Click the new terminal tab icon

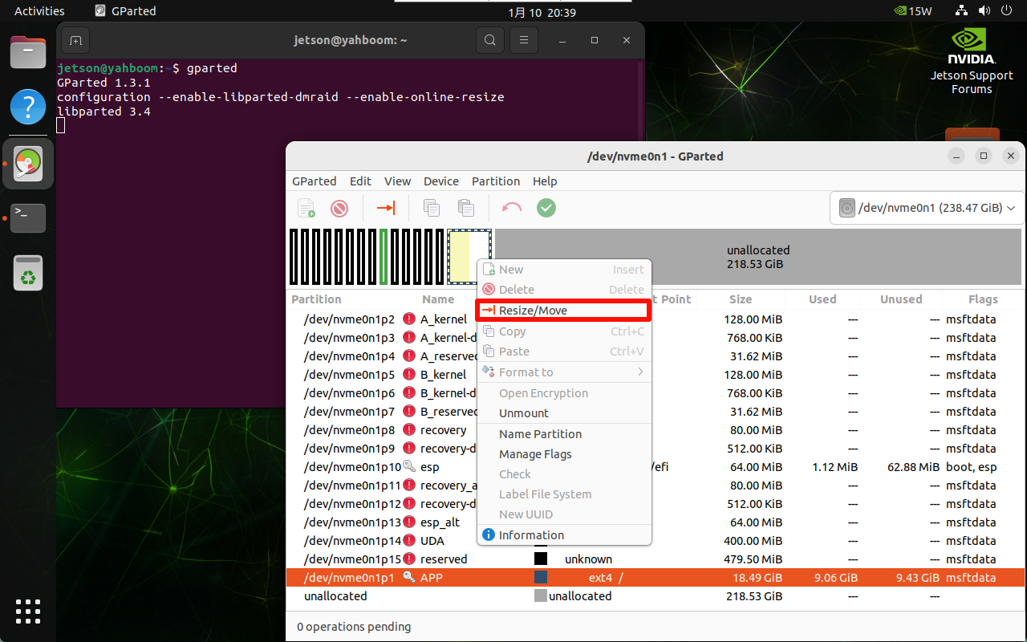pyautogui.click(x=75, y=40)
